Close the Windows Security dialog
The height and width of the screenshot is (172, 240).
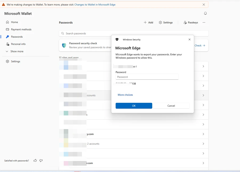click(x=190, y=40)
